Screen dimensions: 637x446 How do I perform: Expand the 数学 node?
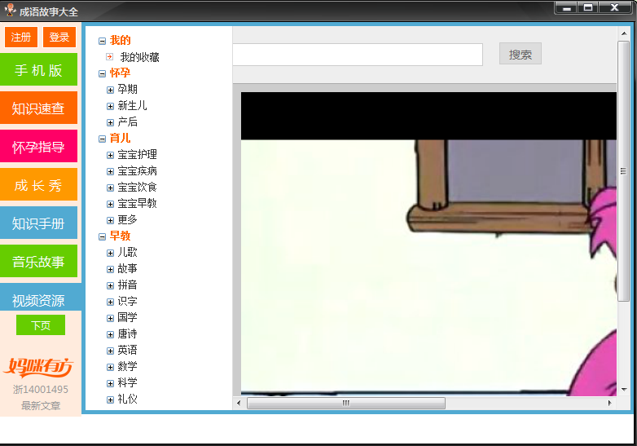pyautogui.click(x=110, y=367)
